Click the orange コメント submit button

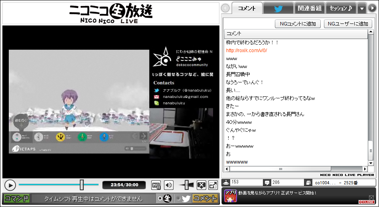[x=205, y=199]
